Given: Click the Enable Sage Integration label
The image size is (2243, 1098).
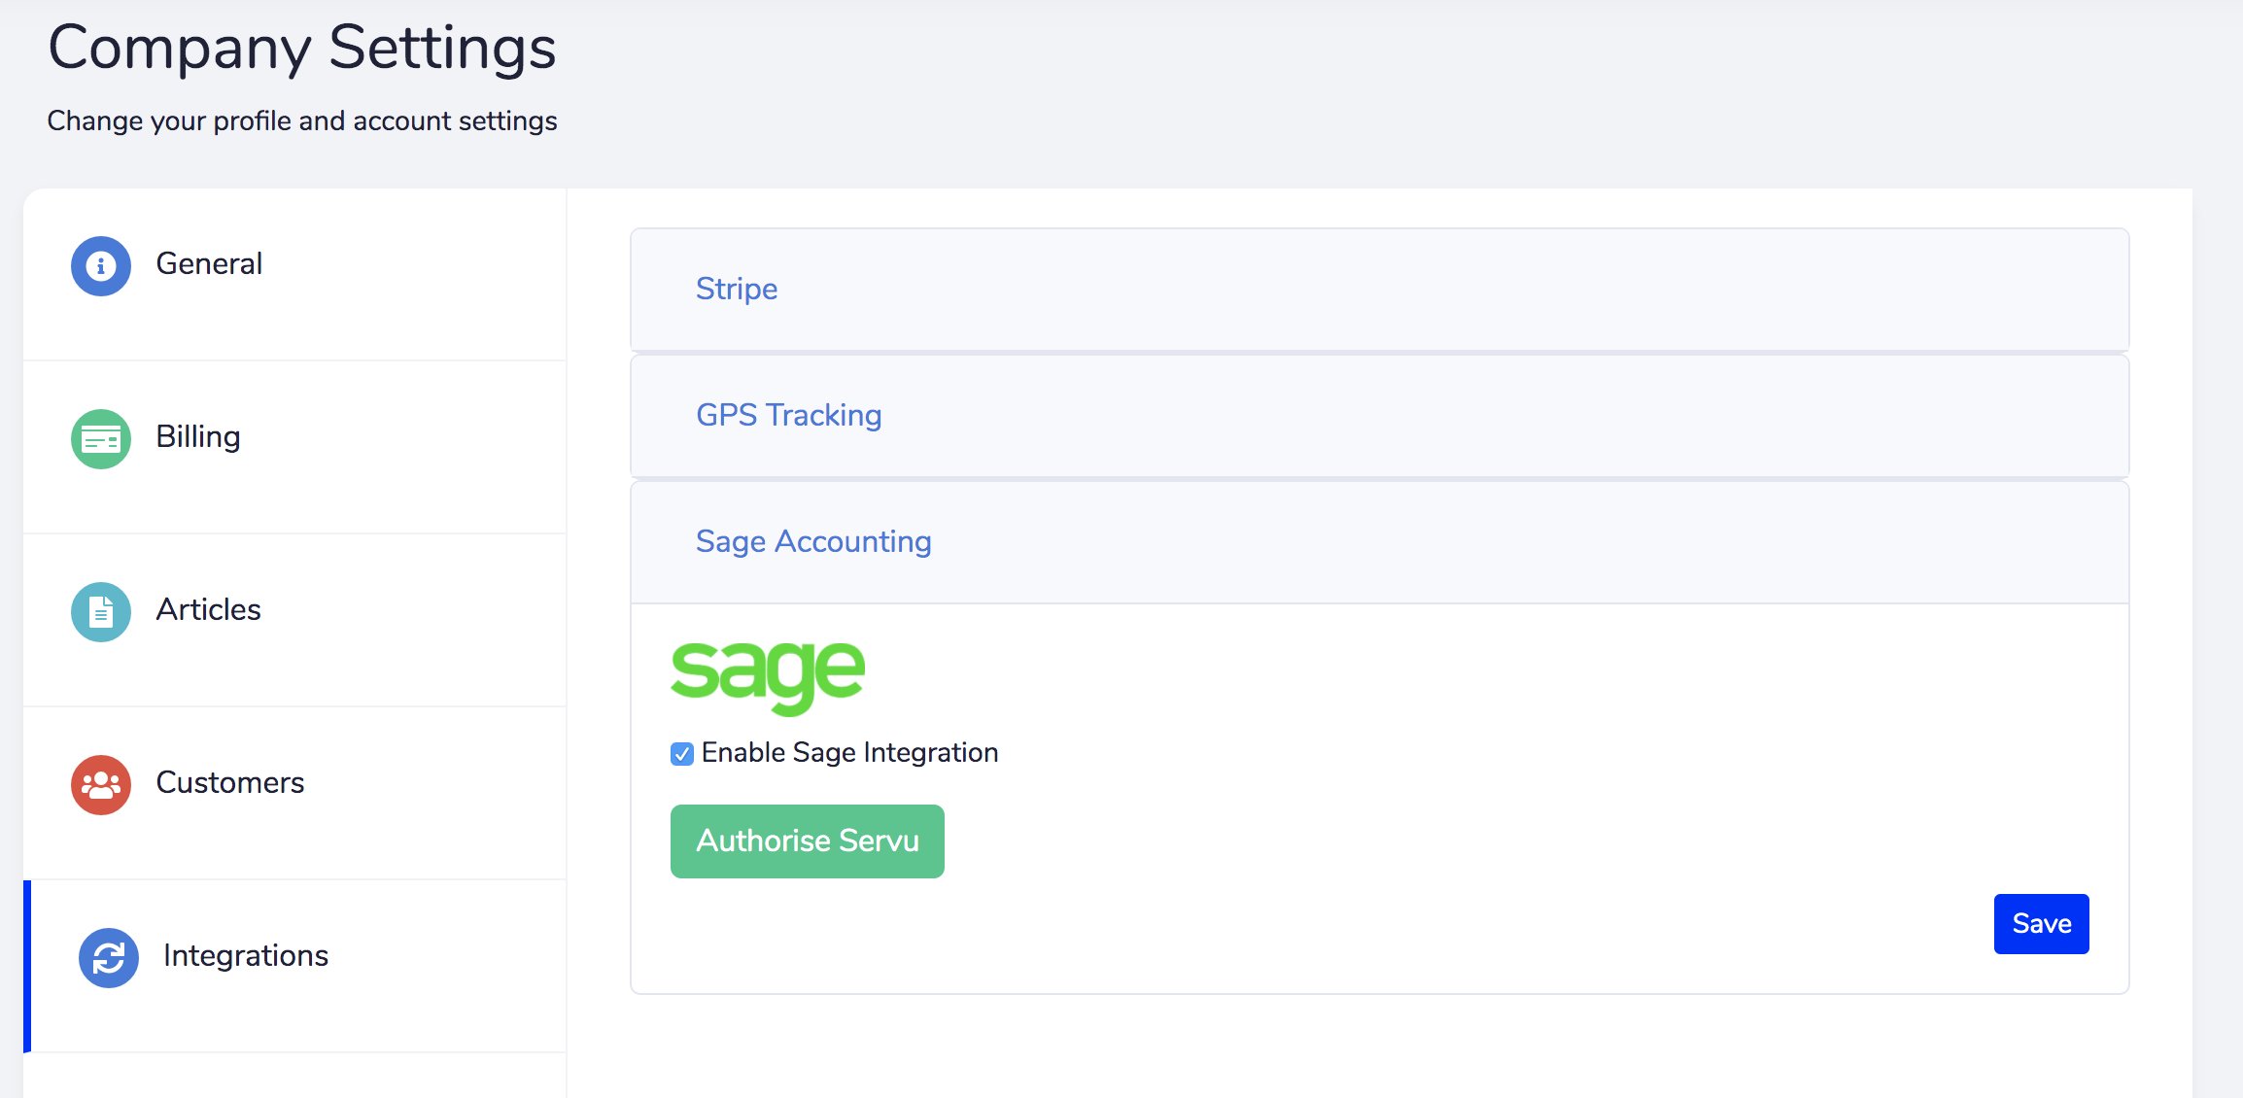Looking at the screenshot, I should (x=850, y=753).
